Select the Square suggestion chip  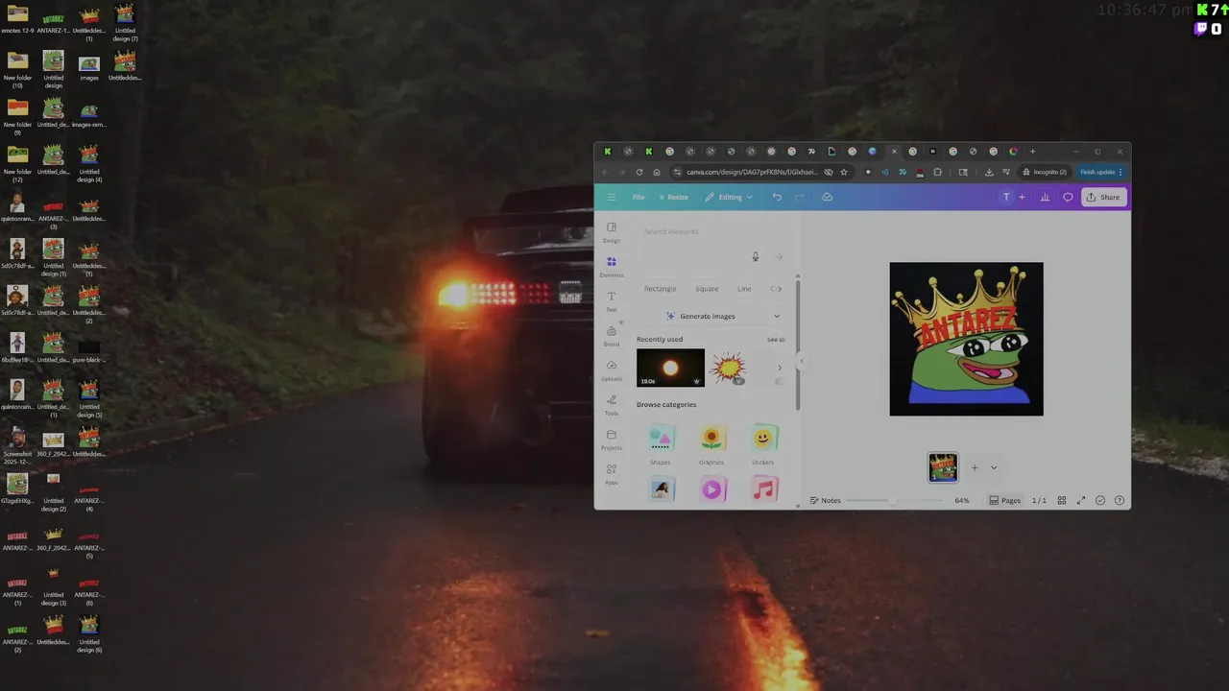pyautogui.click(x=707, y=289)
